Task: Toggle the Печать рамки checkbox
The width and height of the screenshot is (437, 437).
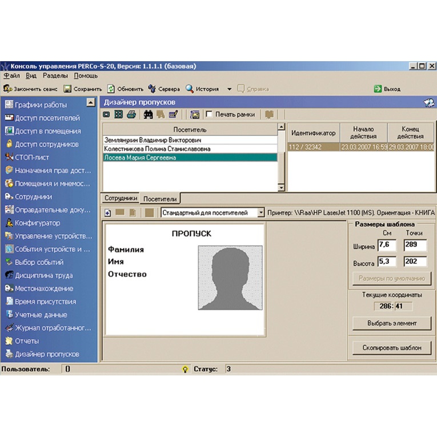Action: point(209,114)
